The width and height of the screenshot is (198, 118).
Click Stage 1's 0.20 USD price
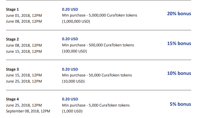[70, 9]
